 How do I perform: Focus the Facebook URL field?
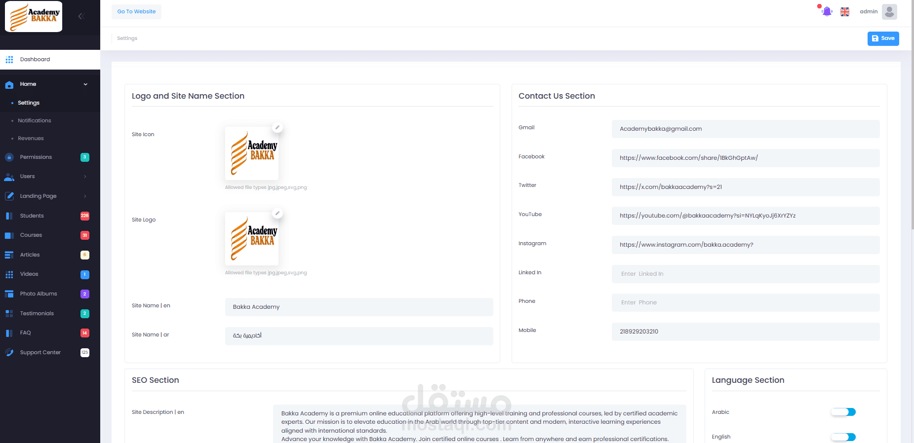pos(746,158)
